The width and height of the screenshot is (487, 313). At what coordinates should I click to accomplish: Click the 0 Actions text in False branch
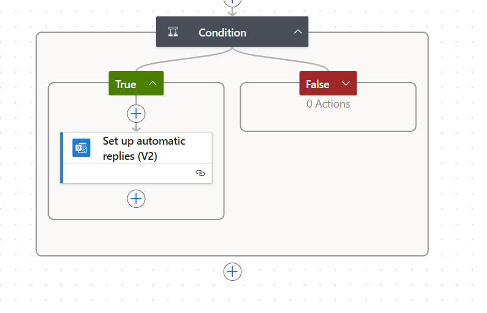(x=328, y=104)
